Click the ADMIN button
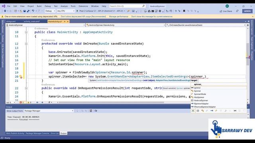 pyautogui.click(x=247, y=11)
